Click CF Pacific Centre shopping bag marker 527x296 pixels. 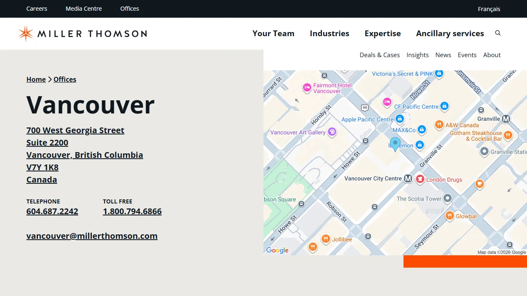point(444,106)
